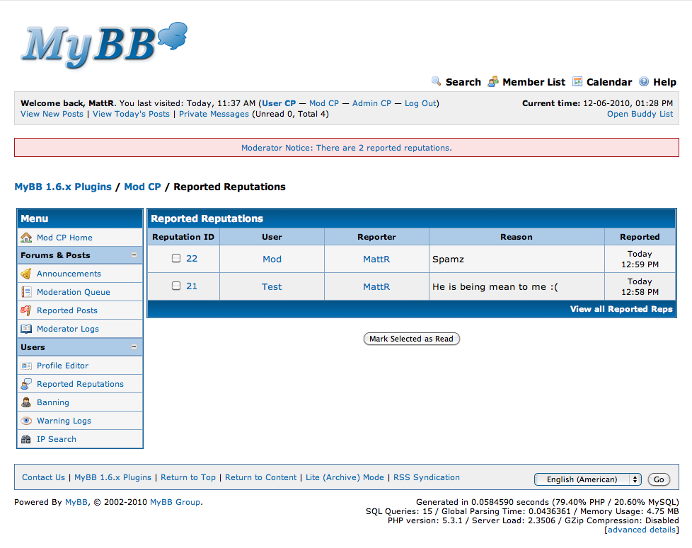
Task: Click the Mod CP Home house icon
Action: coord(26,238)
